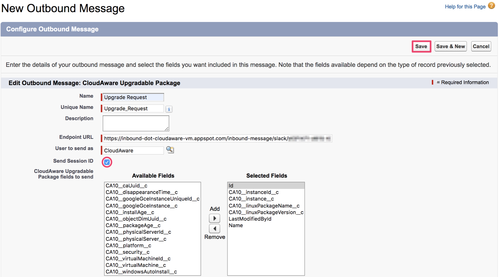
Task: Click the help question mark icon
Action: click(491, 6)
